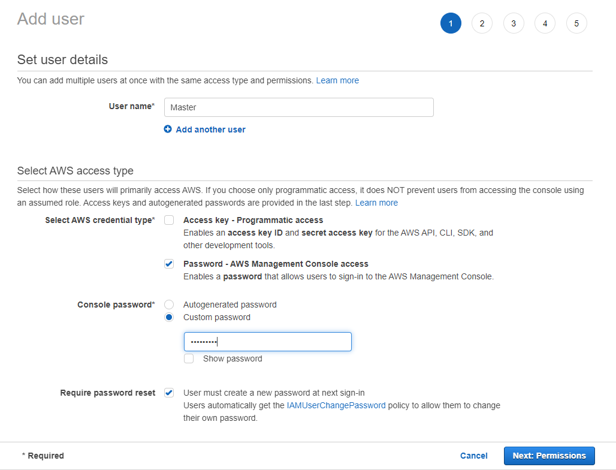Uncheck Password - AWS Management Console access
Screen dimensions: 616x470
169,264
